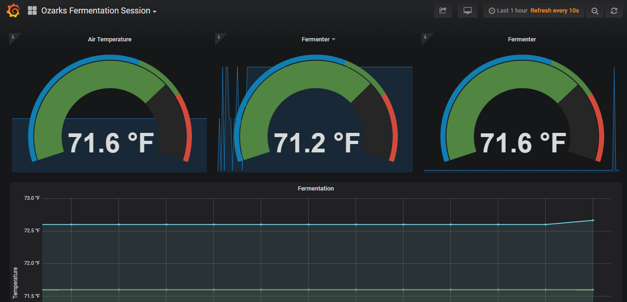Click the Air Temperature 71.6 °F value

111,143
